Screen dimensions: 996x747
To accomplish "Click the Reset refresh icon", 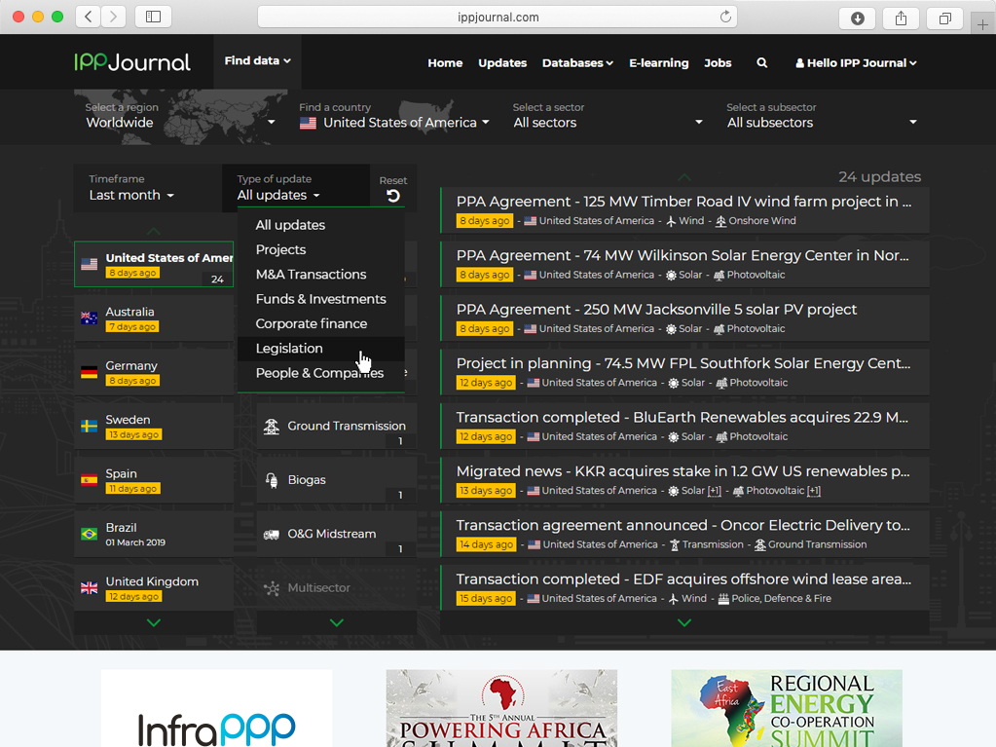I will tap(392, 196).
